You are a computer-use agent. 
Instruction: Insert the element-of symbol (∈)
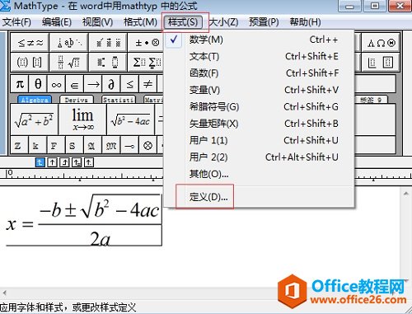tap(74, 84)
